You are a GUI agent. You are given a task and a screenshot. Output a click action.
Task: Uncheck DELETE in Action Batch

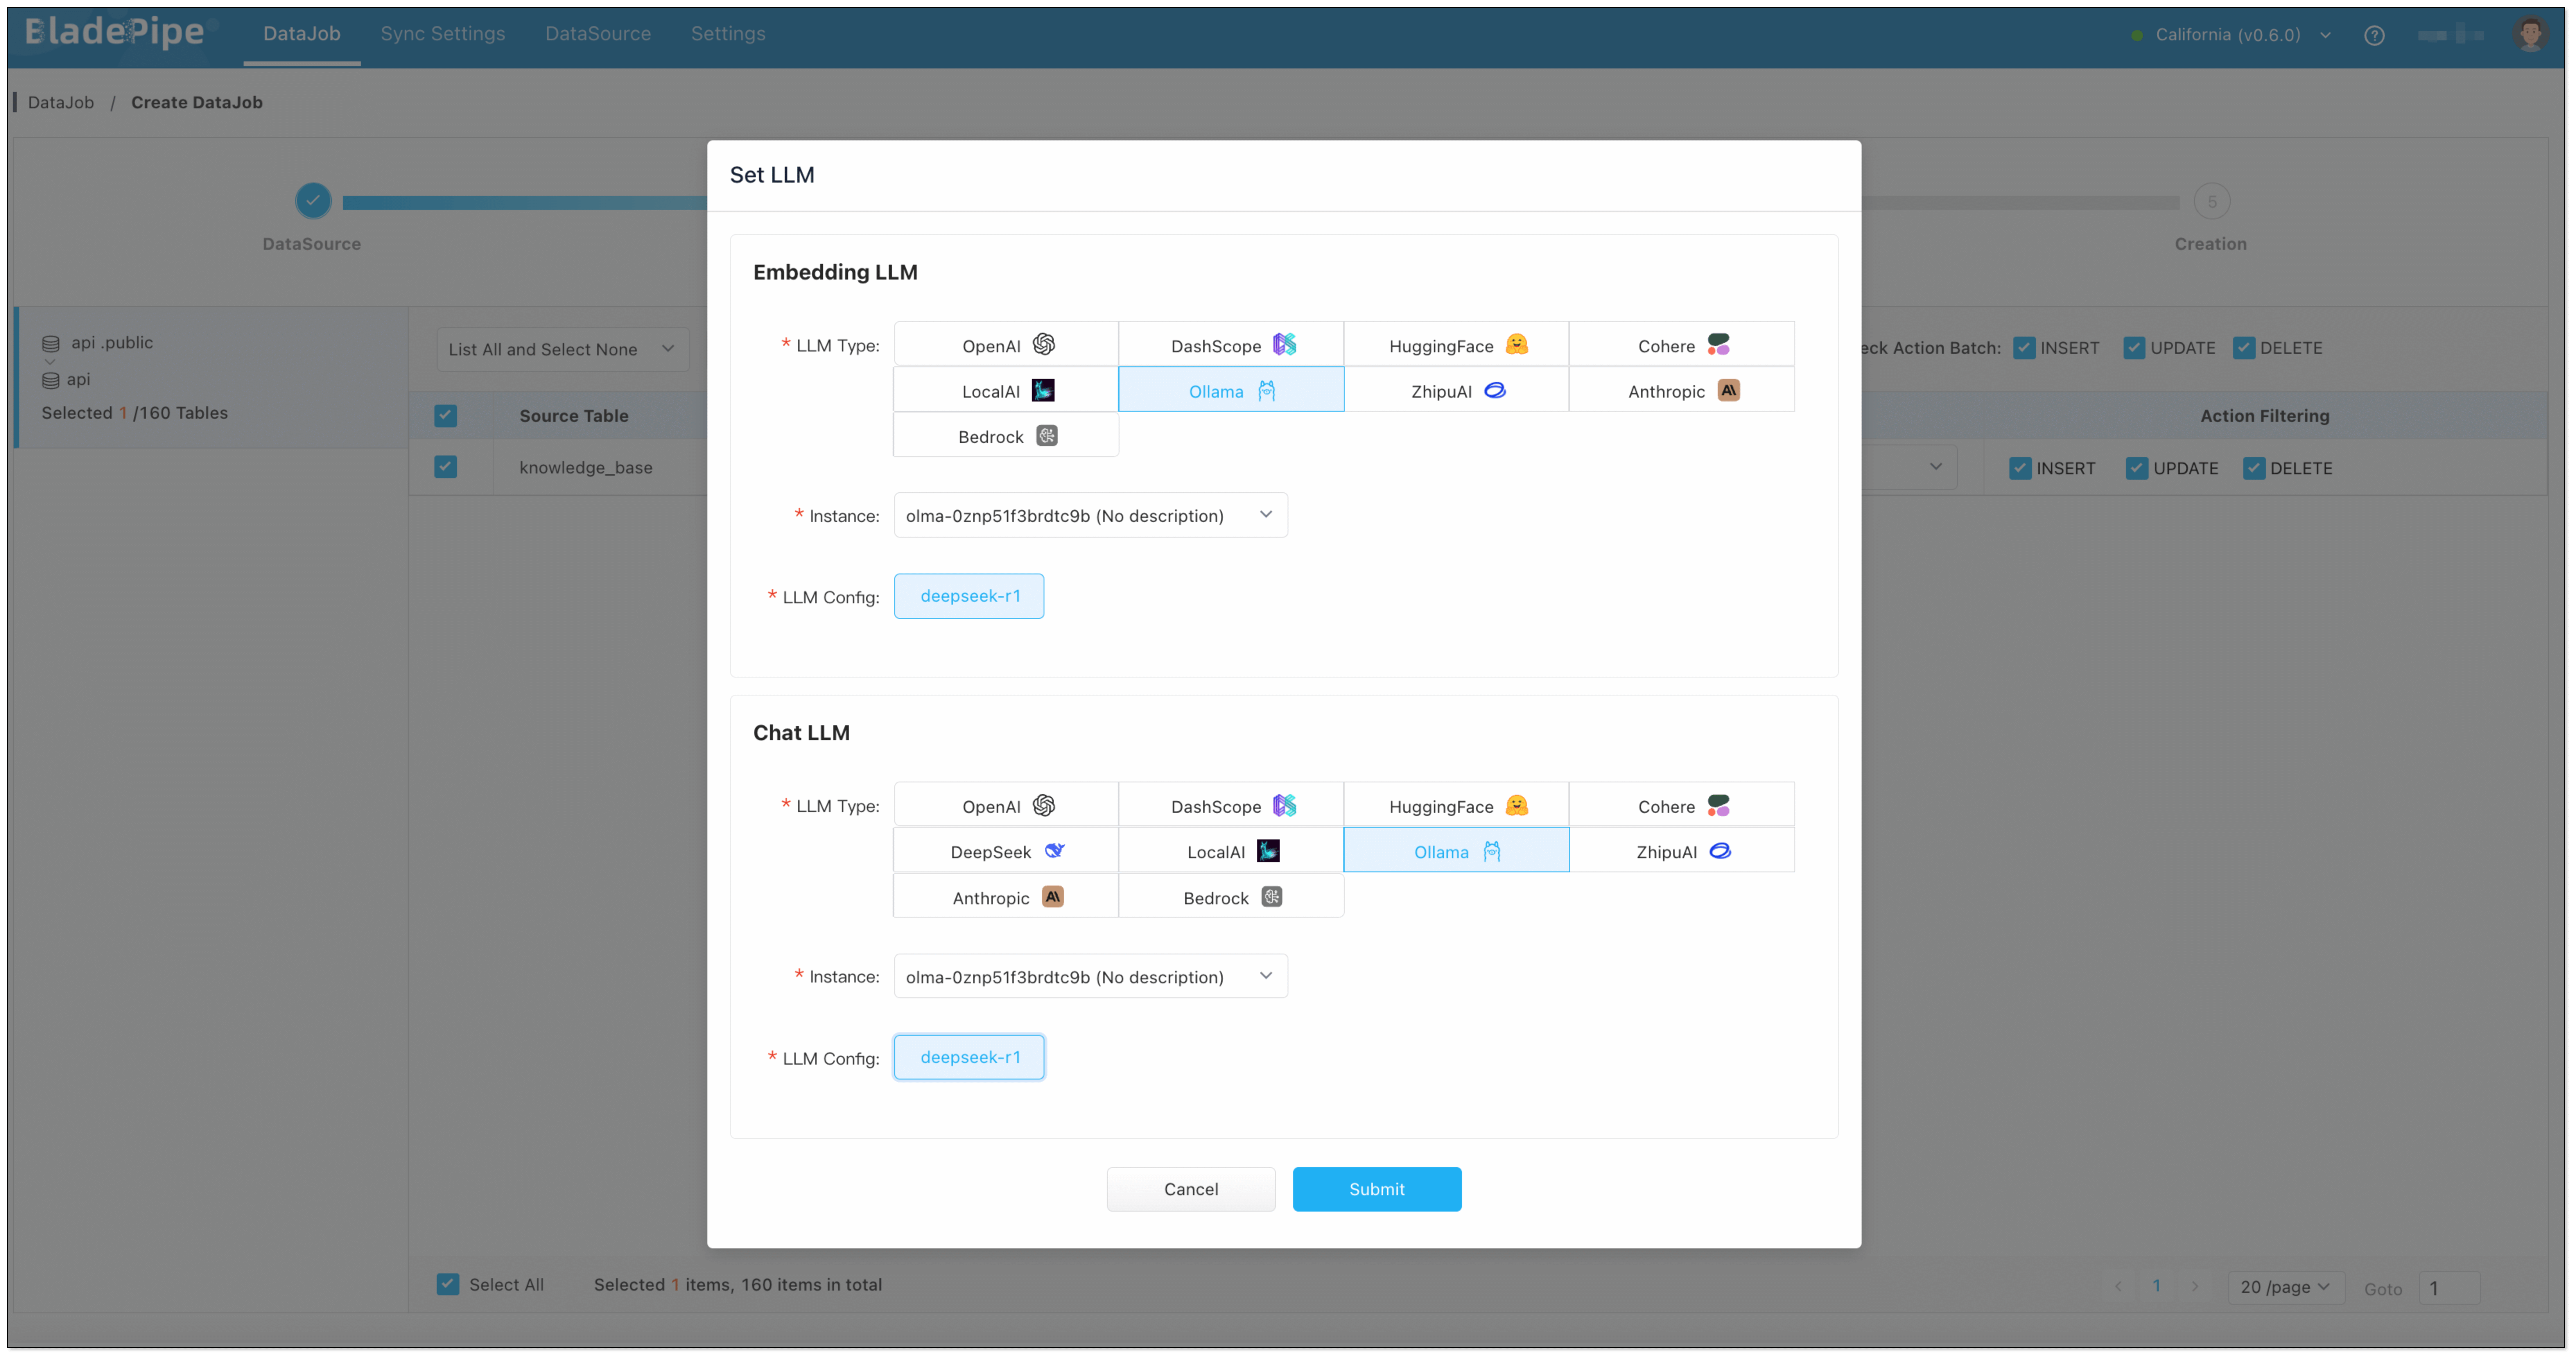click(x=2243, y=348)
